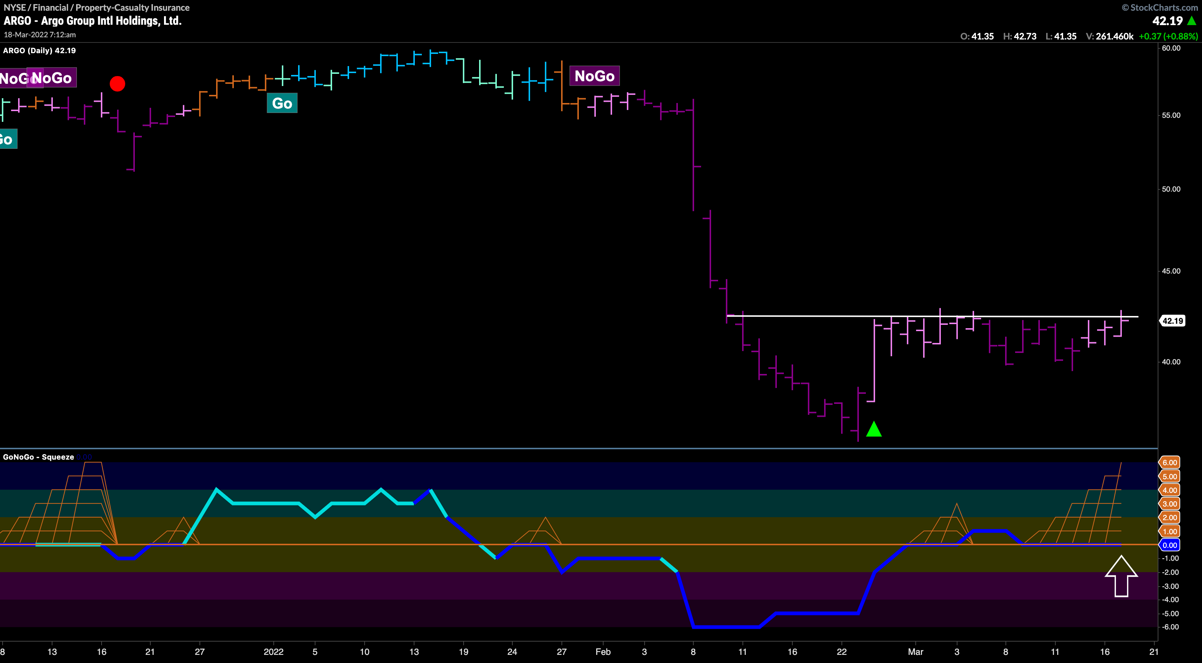Click the orange 2.00 squeeze scale tag
The image size is (1202, 663).
(x=1170, y=518)
